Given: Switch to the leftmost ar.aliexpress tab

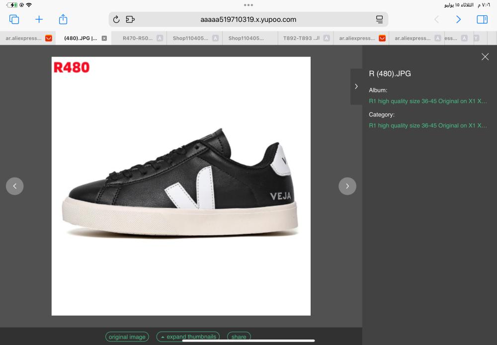Looking at the screenshot, I should click(x=28, y=38).
